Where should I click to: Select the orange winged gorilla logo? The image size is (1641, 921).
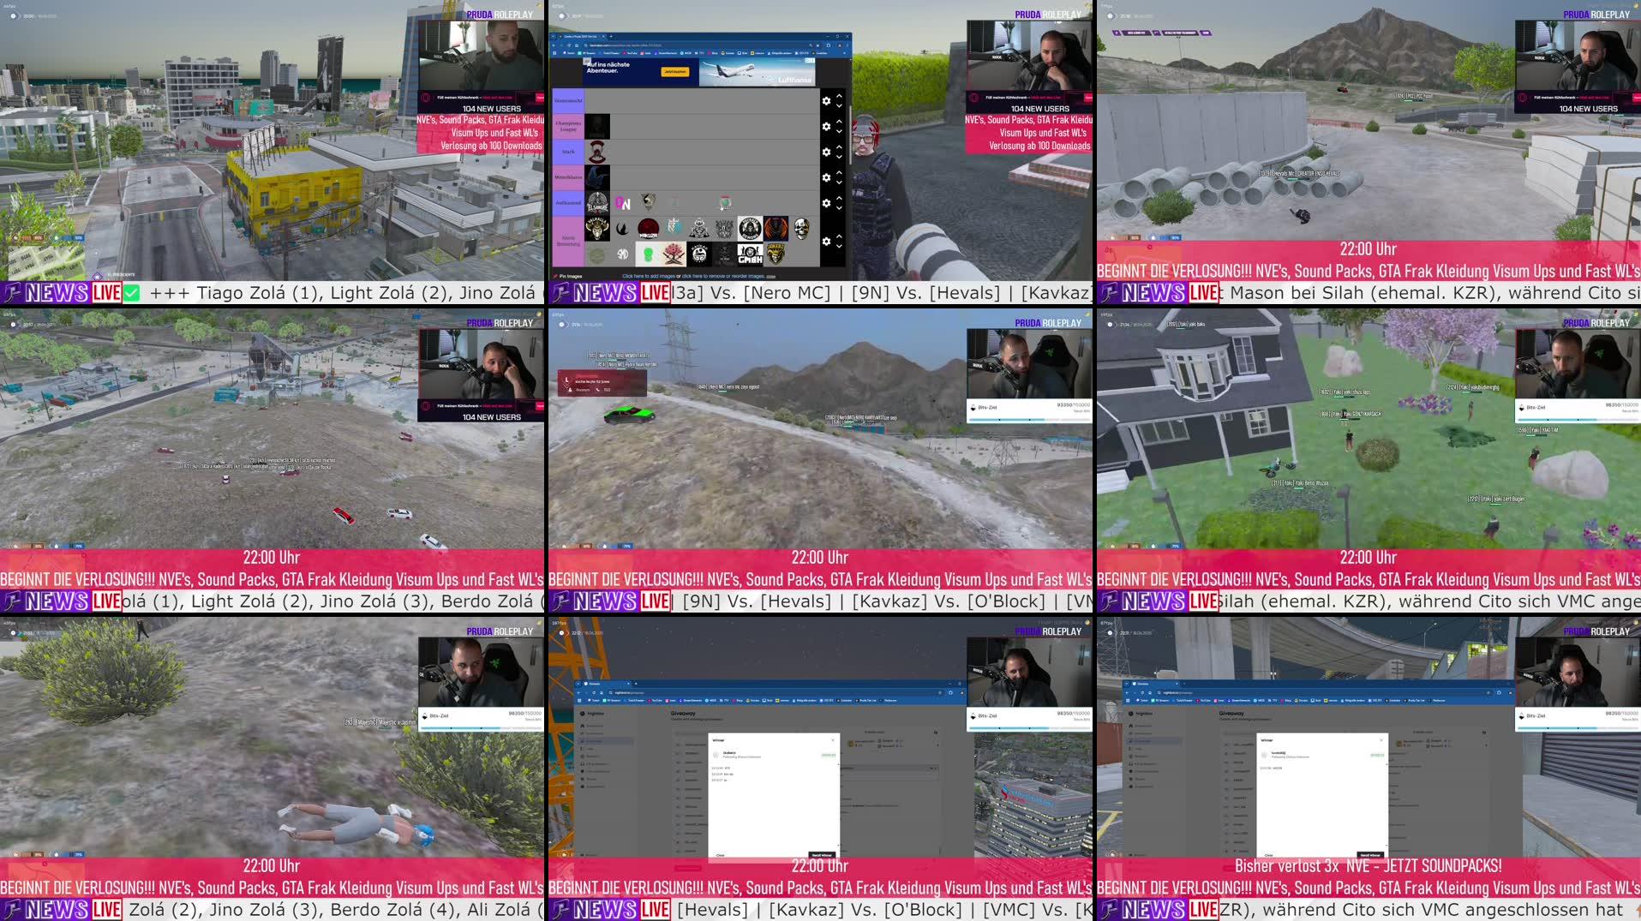[x=776, y=229]
